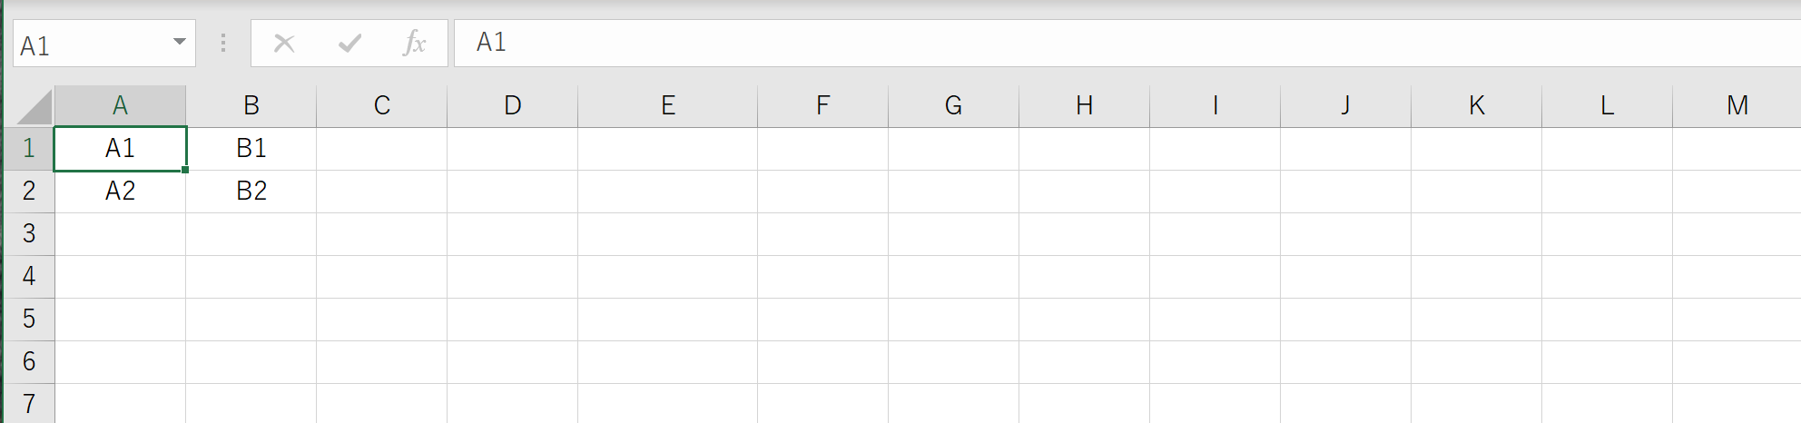Select column H header

(1084, 106)
